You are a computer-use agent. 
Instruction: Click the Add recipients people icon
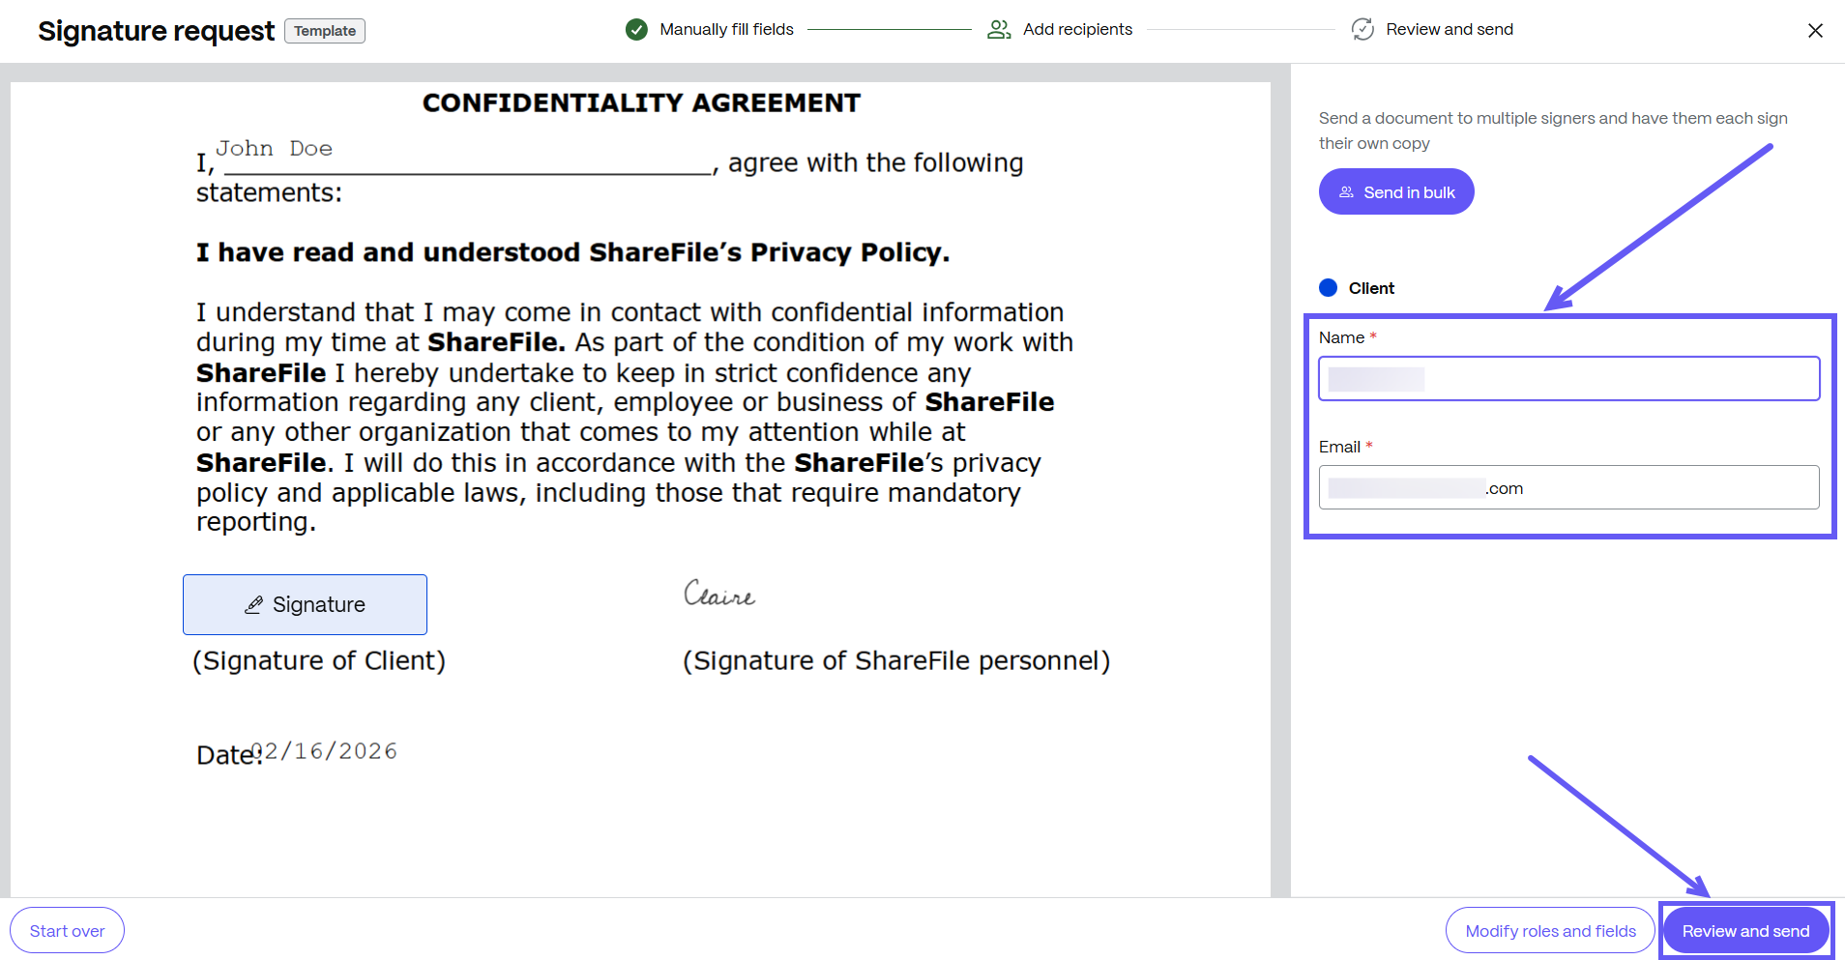(x=998, y=30)
